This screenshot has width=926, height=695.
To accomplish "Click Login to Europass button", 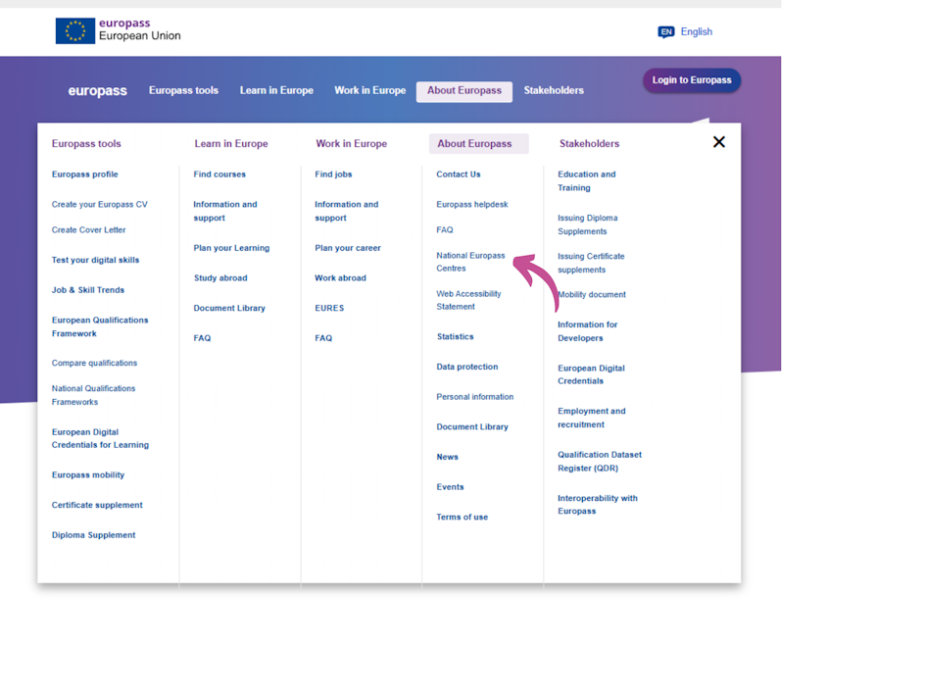I will point(692,79).
